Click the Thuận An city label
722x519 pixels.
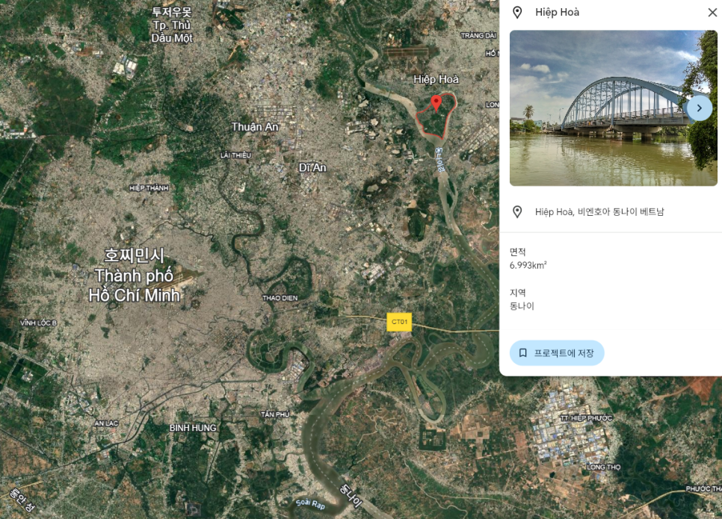(x=255, y=127)
